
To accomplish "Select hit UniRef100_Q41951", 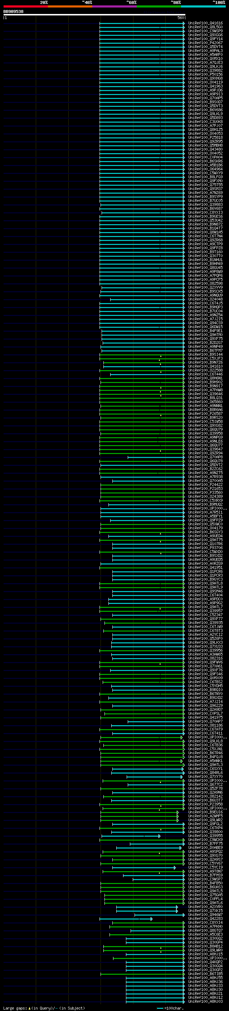I will [205, 567].
